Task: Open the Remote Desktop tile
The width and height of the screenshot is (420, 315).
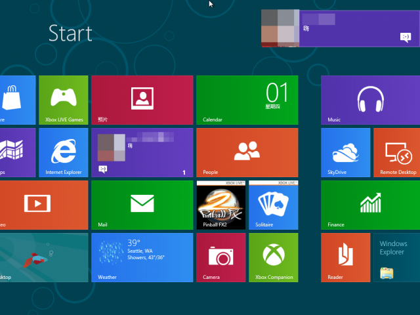Action: click(x=396, y=152)
